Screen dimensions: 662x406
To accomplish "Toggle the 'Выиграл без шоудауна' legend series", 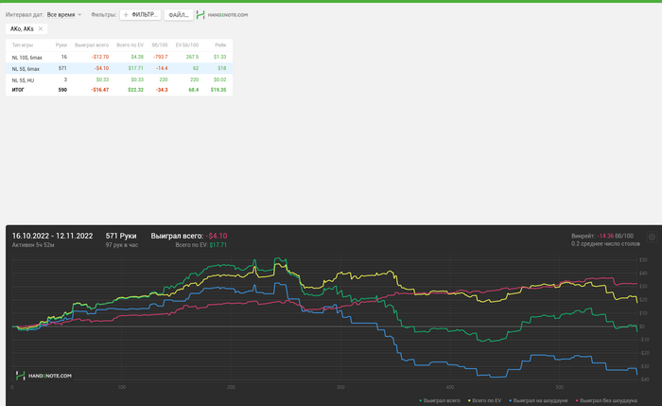I will click(x=606, y=400).
